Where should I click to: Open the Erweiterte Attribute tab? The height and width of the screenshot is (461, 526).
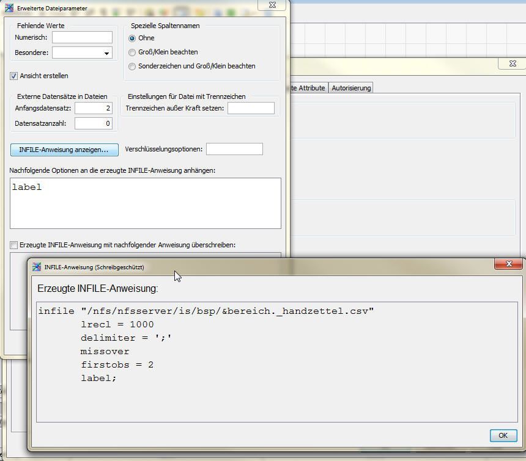pyautogui.click(x=308, y=88)
